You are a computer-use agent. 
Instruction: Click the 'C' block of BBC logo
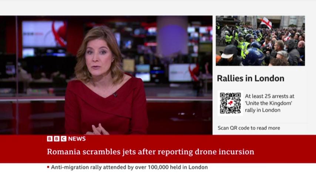[64, 139]
